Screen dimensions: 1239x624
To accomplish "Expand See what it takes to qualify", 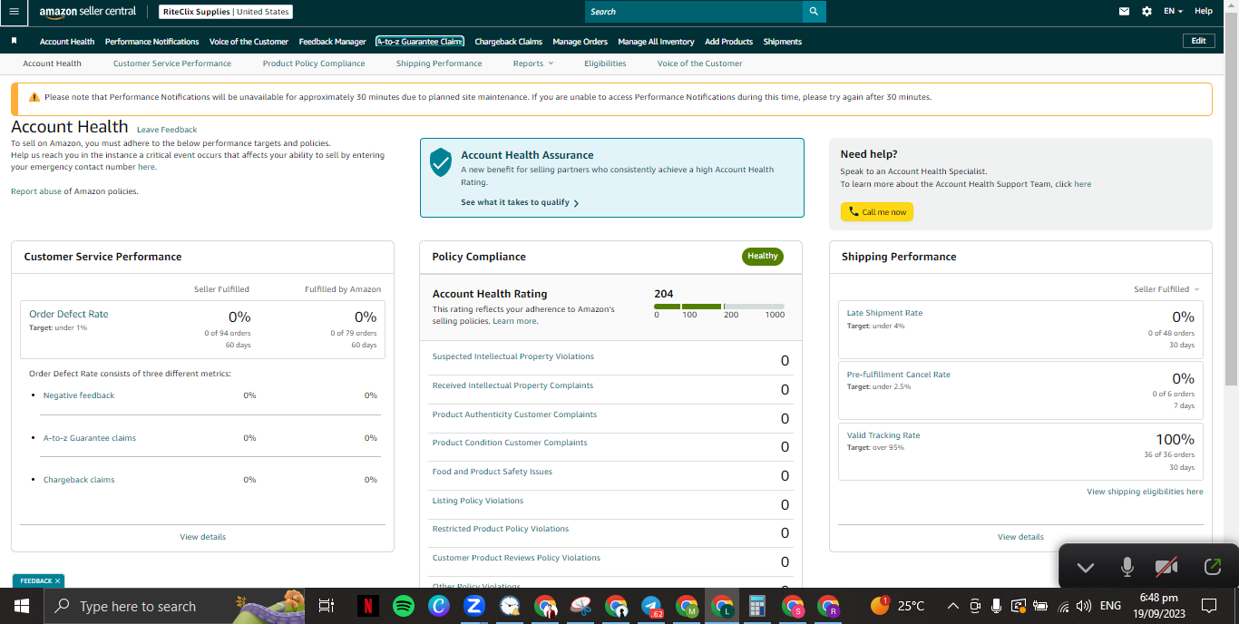I will pos(520,202).
